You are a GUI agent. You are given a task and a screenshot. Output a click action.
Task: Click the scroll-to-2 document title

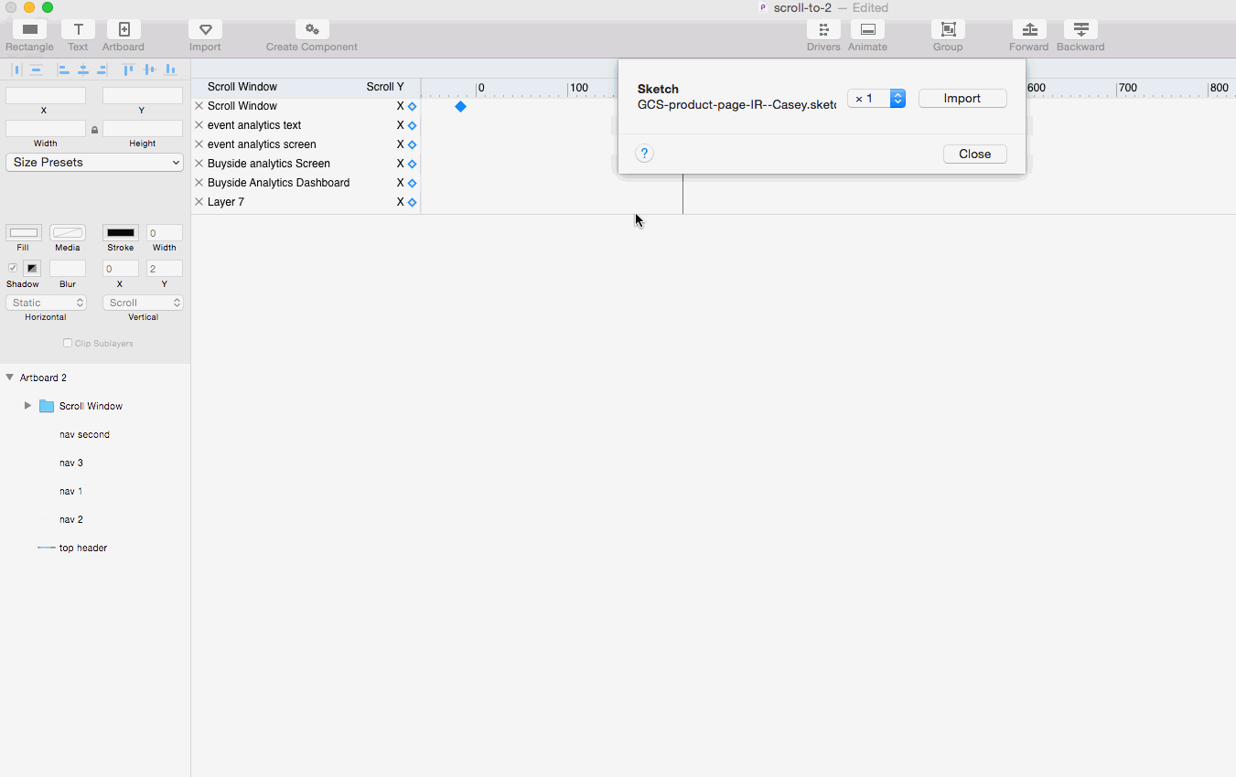click(x=802, y=7)
